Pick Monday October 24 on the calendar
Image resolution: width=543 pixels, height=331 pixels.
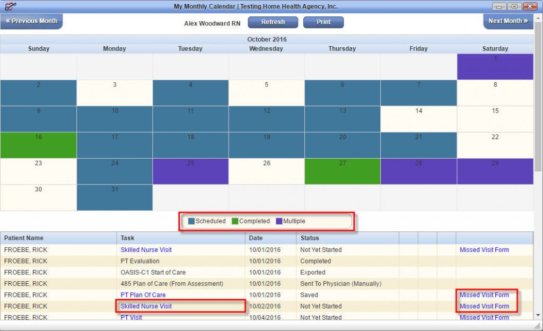[x=115, y=171]
